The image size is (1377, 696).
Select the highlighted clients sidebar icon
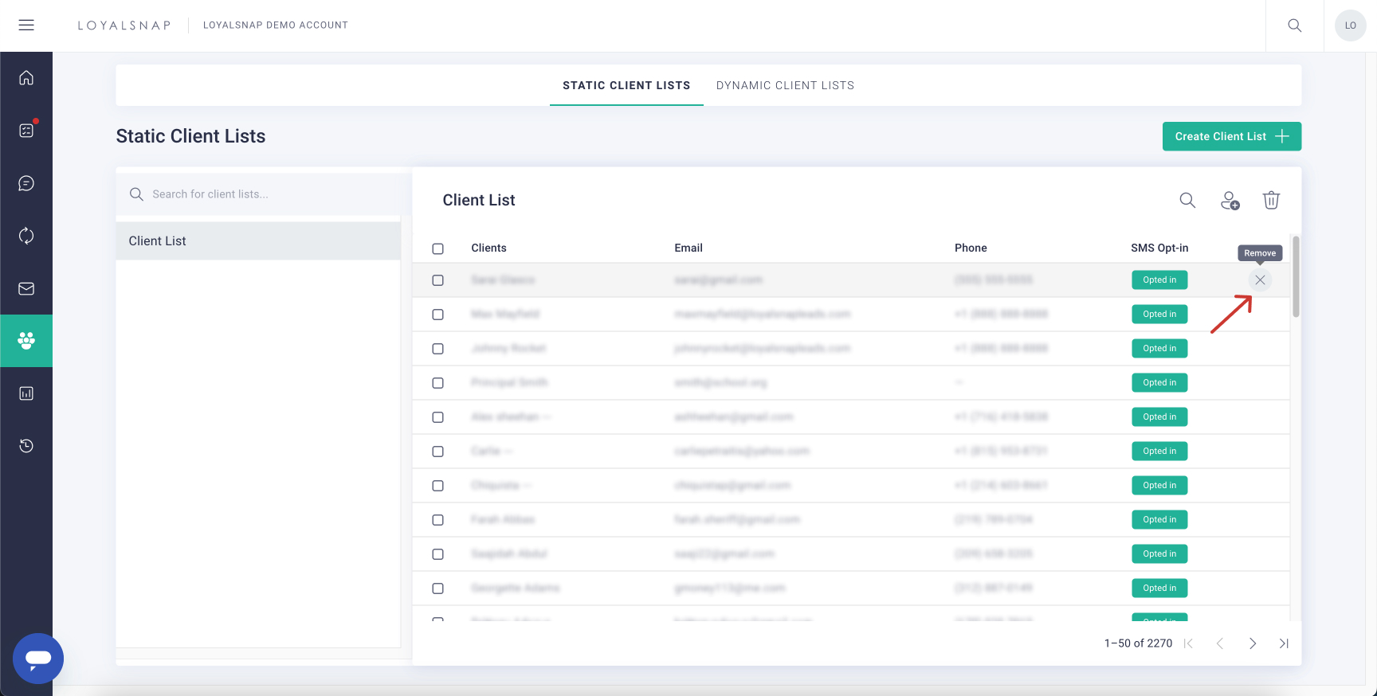[x=26, y=341]
